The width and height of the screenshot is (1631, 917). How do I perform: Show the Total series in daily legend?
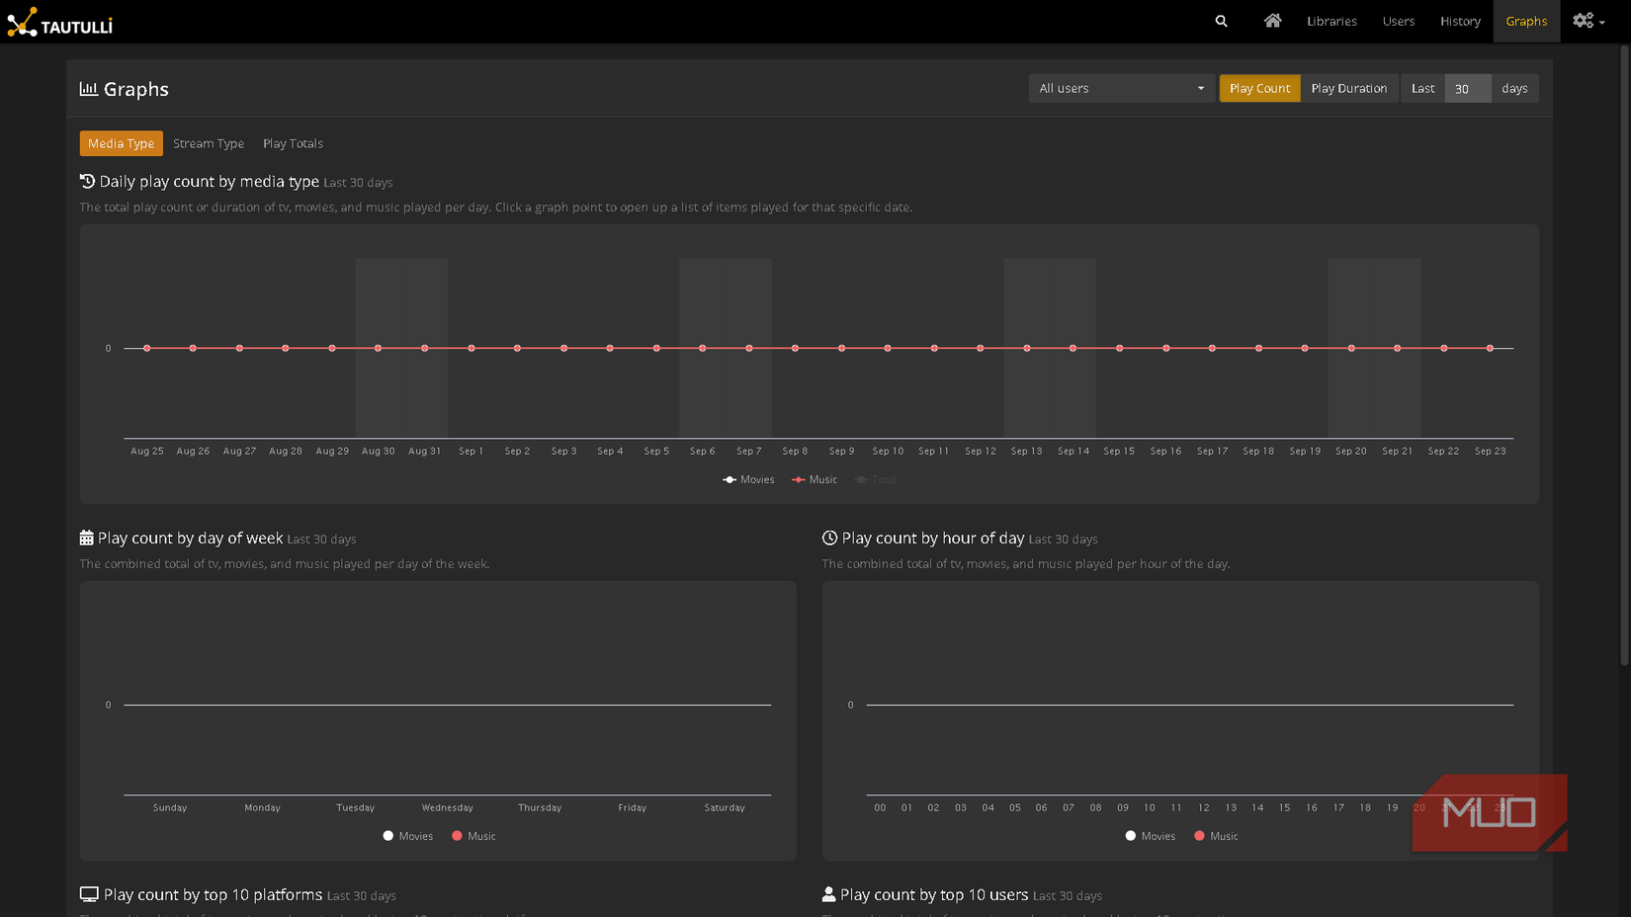876,479
